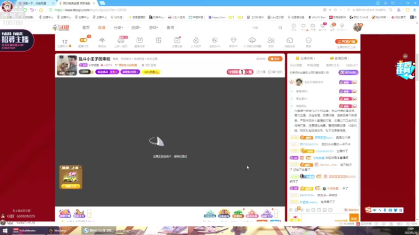Open the car ride-along activity icon
Screen dimensions: 419x235
tap(121, 42)
